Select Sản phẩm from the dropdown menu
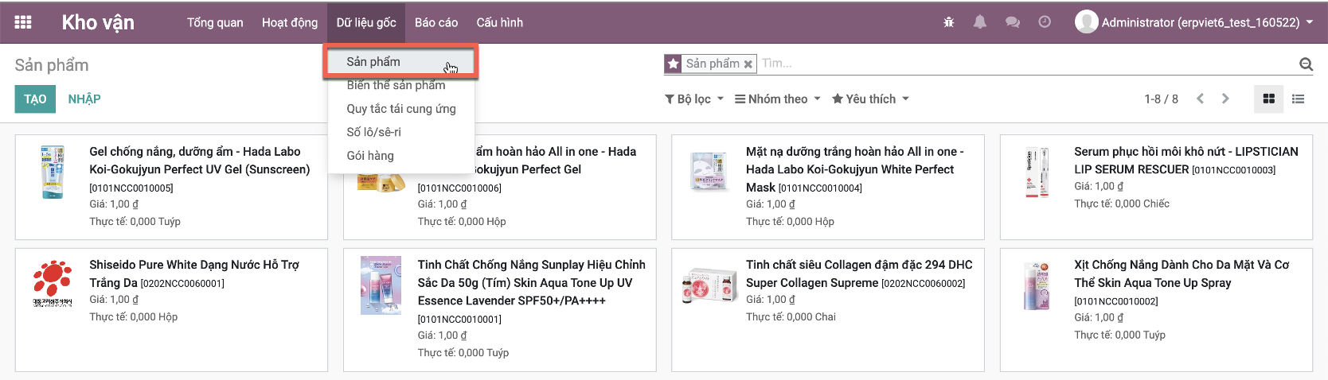 (400, 62)
